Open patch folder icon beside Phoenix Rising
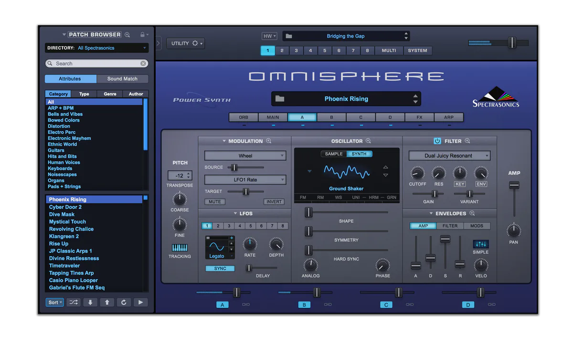The image size is (573, 345). point(280,99)
